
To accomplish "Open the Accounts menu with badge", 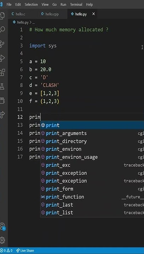I will coord(2,226).
